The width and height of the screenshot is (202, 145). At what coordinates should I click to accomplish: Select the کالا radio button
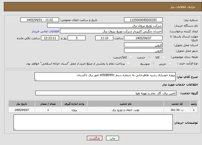pyautogui.click(x=163, y=57)
